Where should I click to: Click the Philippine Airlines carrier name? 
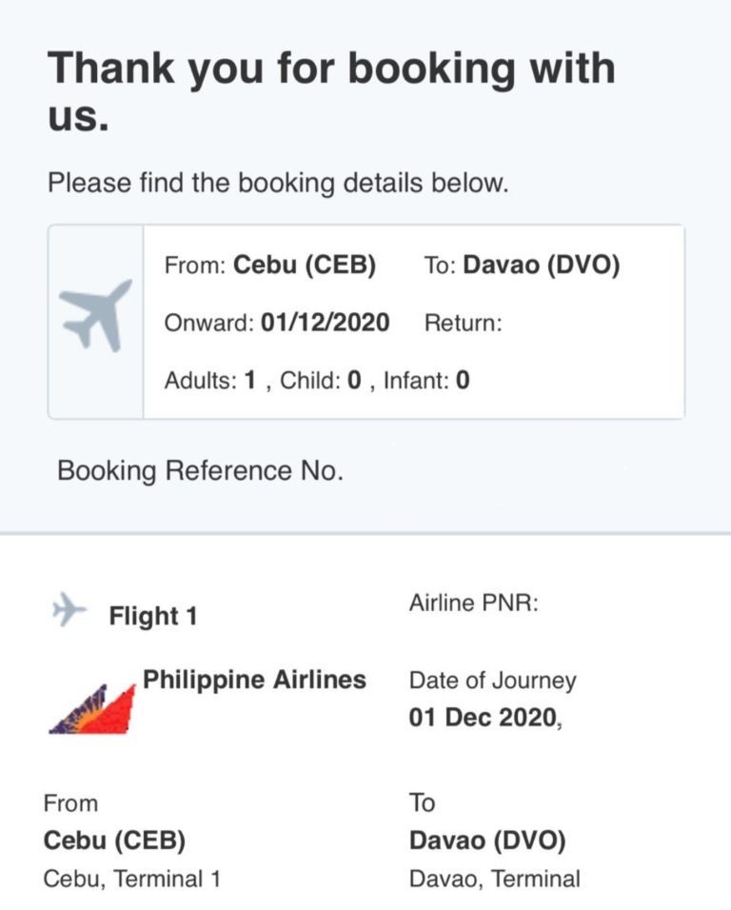pyautogui.click(x=254, y=680)
